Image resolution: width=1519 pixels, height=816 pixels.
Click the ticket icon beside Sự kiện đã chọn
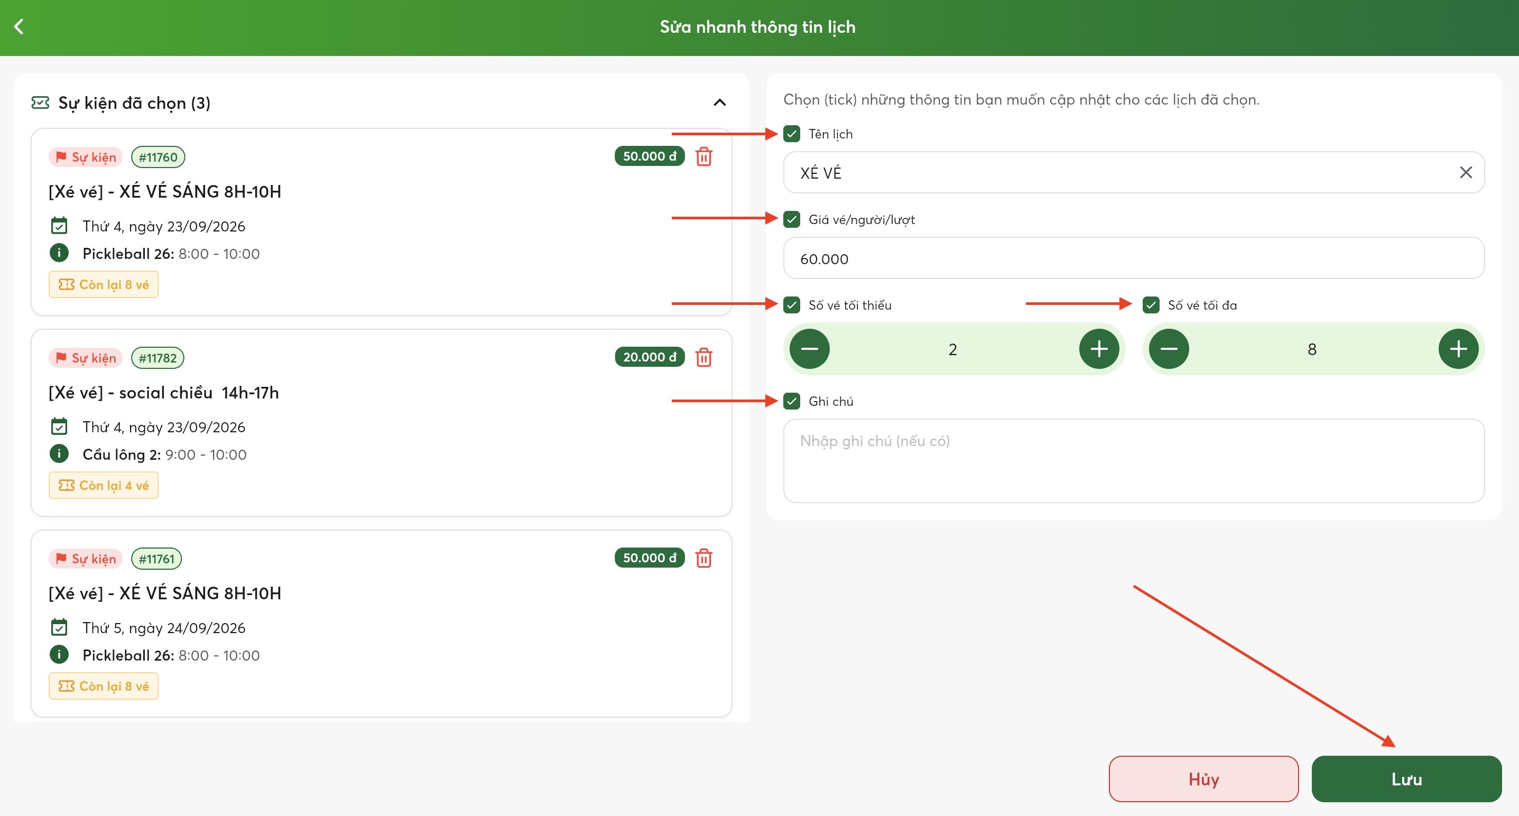click(x=40, y=103)
